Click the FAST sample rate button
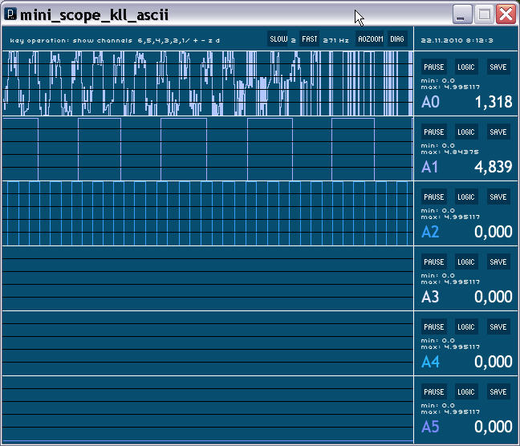Image resolution: width=520 pixels, height=446 pixels. (309, 39)
